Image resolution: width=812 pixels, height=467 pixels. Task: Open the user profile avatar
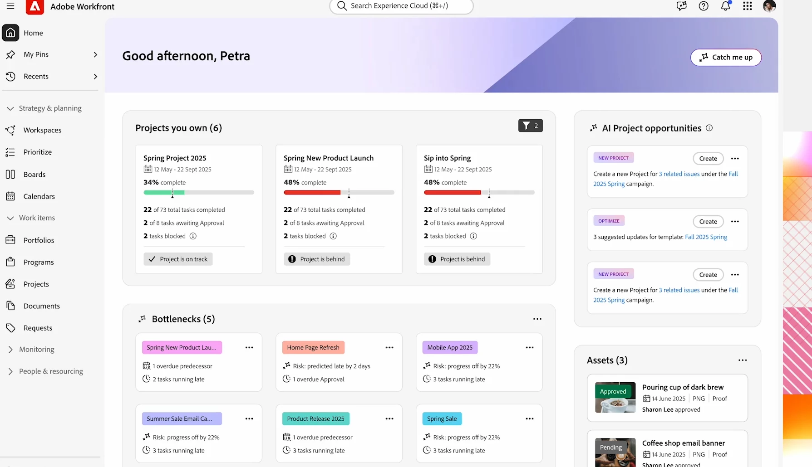pos(769,6)
